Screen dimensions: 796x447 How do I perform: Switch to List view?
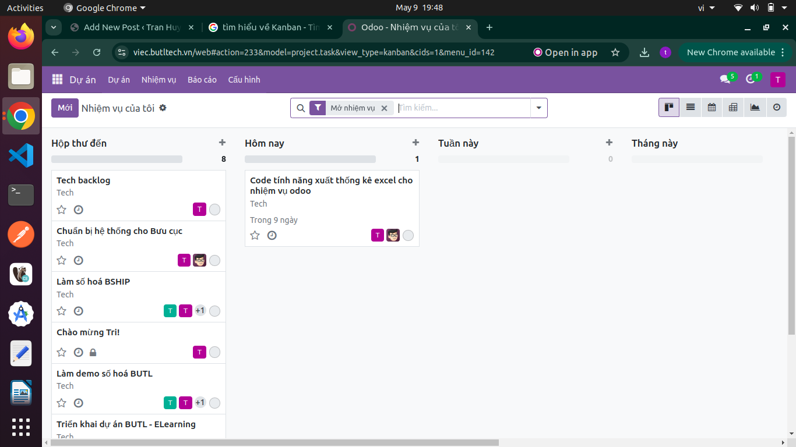[691, 107]
